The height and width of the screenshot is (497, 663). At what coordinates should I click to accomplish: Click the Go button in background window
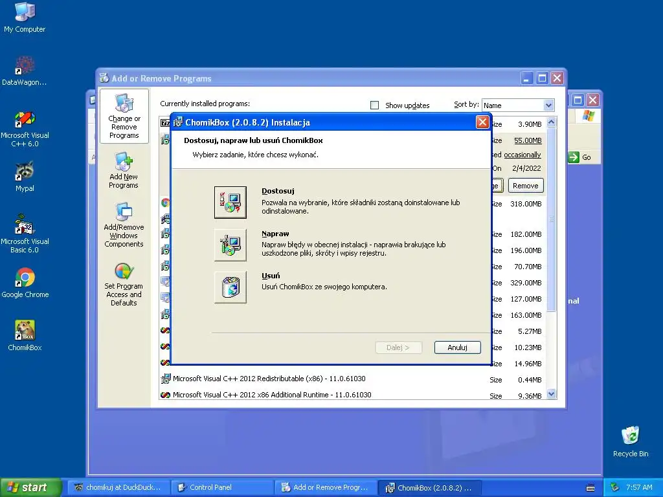pyautogui.click(x=579, y=157)
